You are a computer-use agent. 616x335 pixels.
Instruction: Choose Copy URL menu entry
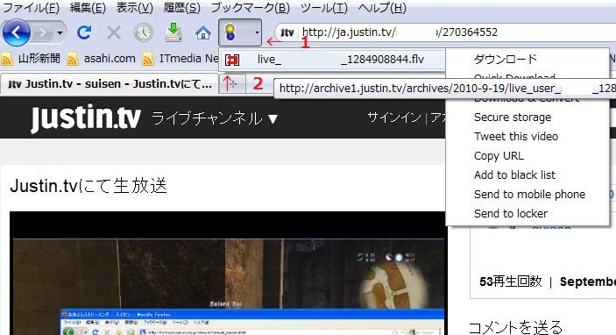[499, 156]
